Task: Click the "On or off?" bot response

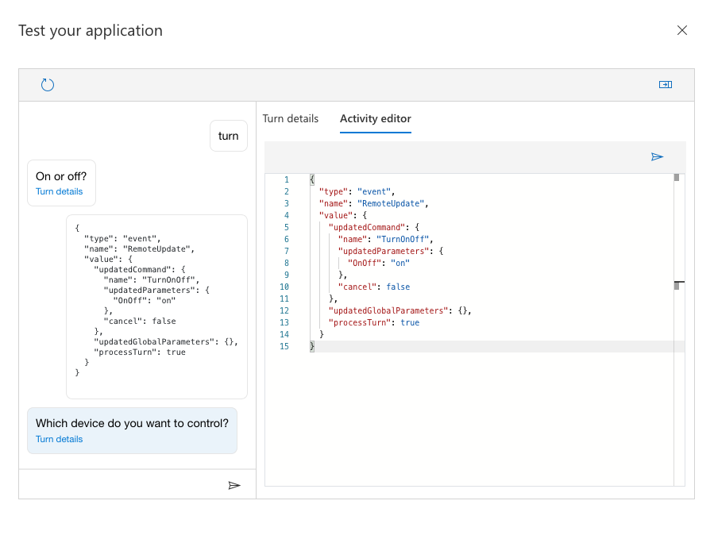Action: 61,176
